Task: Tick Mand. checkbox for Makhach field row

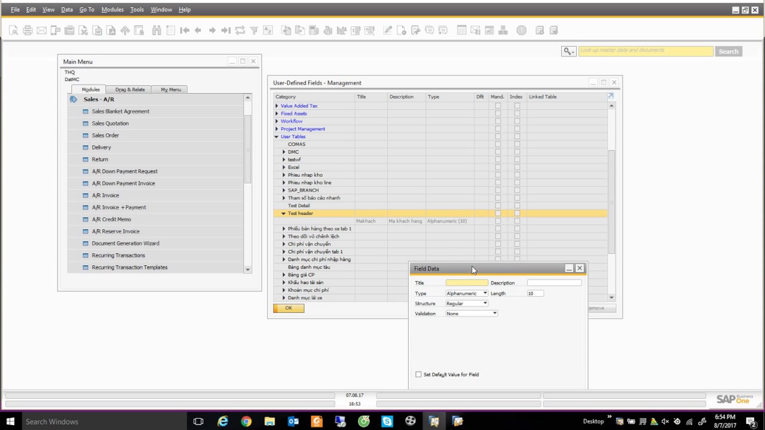Action: coord(498,221)
